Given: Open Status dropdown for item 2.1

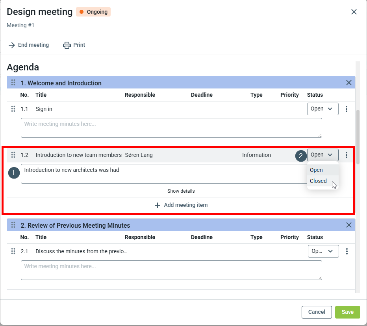Looking at the screenshot, I should click(323, 251).
